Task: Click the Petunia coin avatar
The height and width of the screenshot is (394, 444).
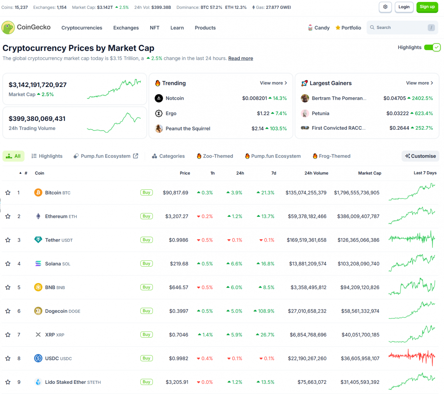Action: (305, 113)
